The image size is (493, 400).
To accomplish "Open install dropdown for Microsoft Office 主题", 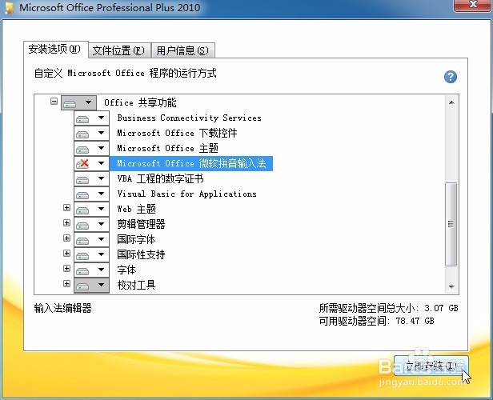I will [91, 148].
